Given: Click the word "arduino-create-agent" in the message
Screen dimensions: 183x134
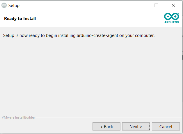Looking at the screenshot, I should 97,35.
